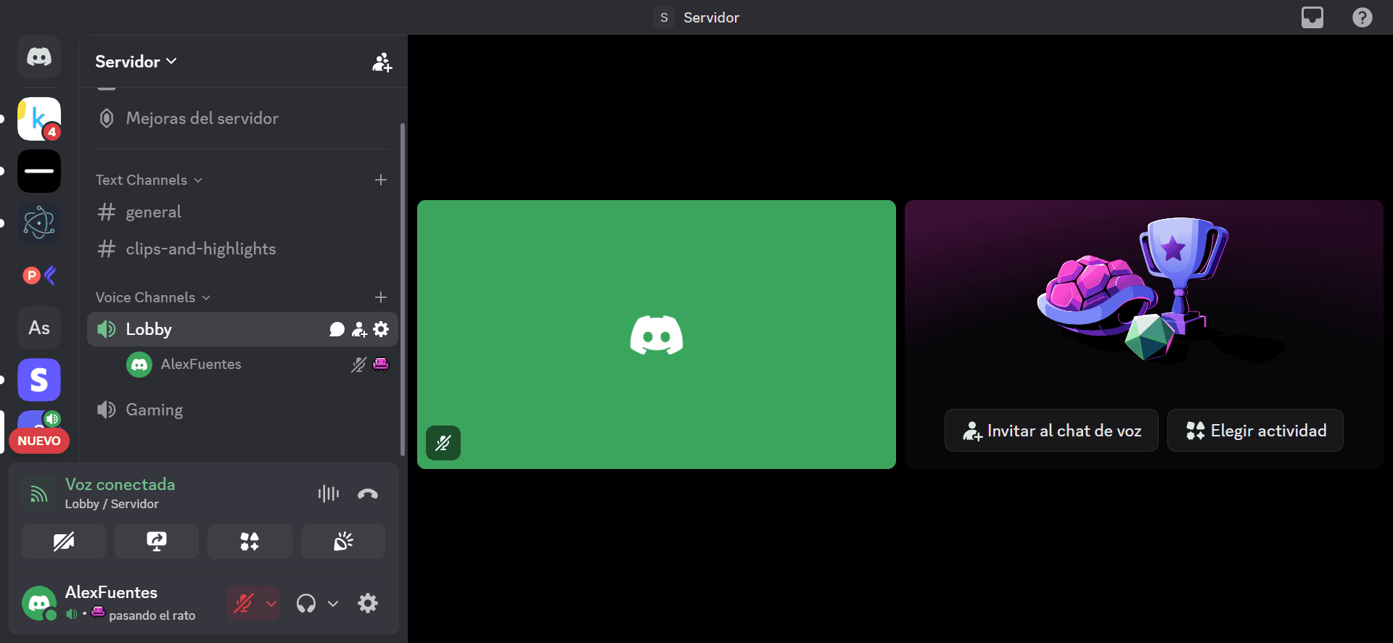Open the black dash server icon
The height and width of the screenshot is (643, 1393).
pos(39,171)
